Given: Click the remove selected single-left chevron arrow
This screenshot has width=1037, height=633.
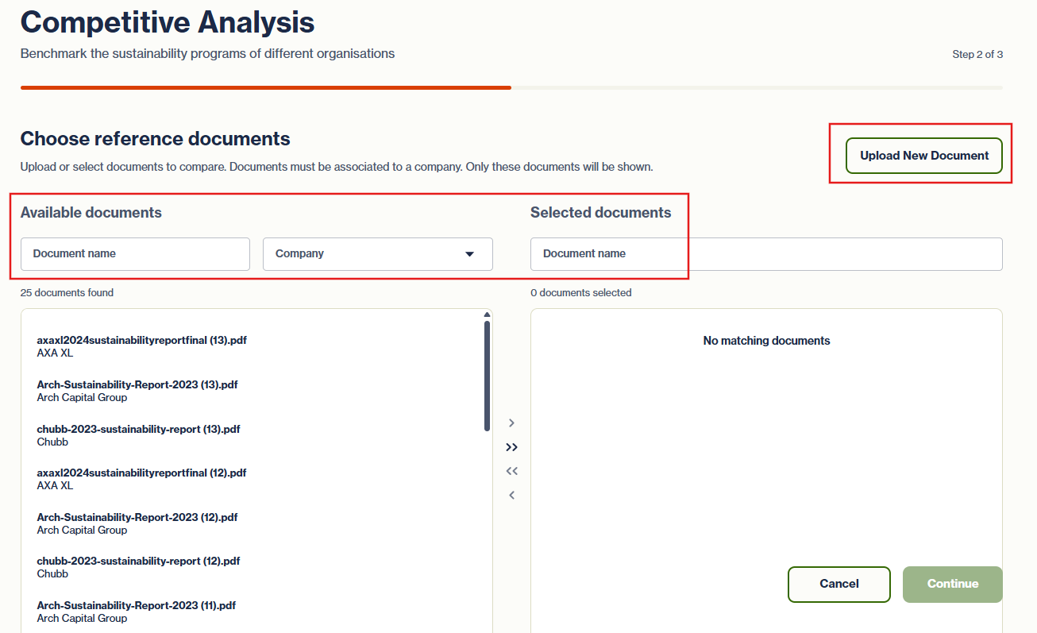Looking at the screenshot, I should pos(511,496).
